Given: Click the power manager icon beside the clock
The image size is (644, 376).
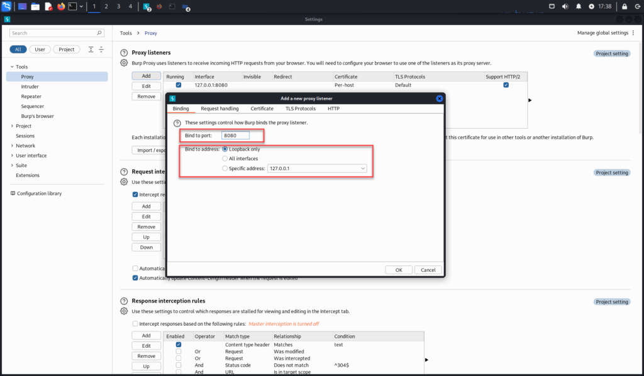Looking at the screenshot, I should [x=591, y=6].
